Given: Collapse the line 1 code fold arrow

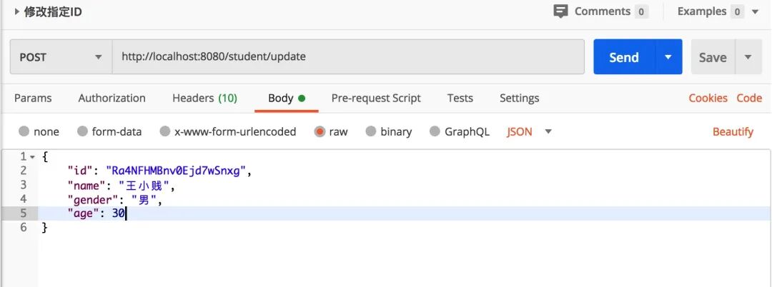Looking at the screenshot, I should [x=33, y=156].
